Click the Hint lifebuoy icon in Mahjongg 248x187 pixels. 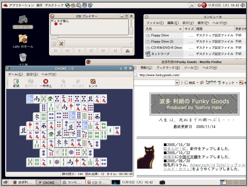coord(93,81)
